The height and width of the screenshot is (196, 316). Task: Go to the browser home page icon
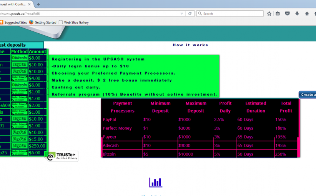click(306, 13)
